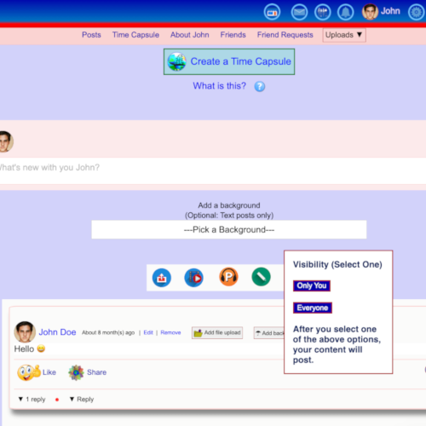Screen dimensions: 426x426
Task: Click the blue question mark help icon
Action: point(260,86)
